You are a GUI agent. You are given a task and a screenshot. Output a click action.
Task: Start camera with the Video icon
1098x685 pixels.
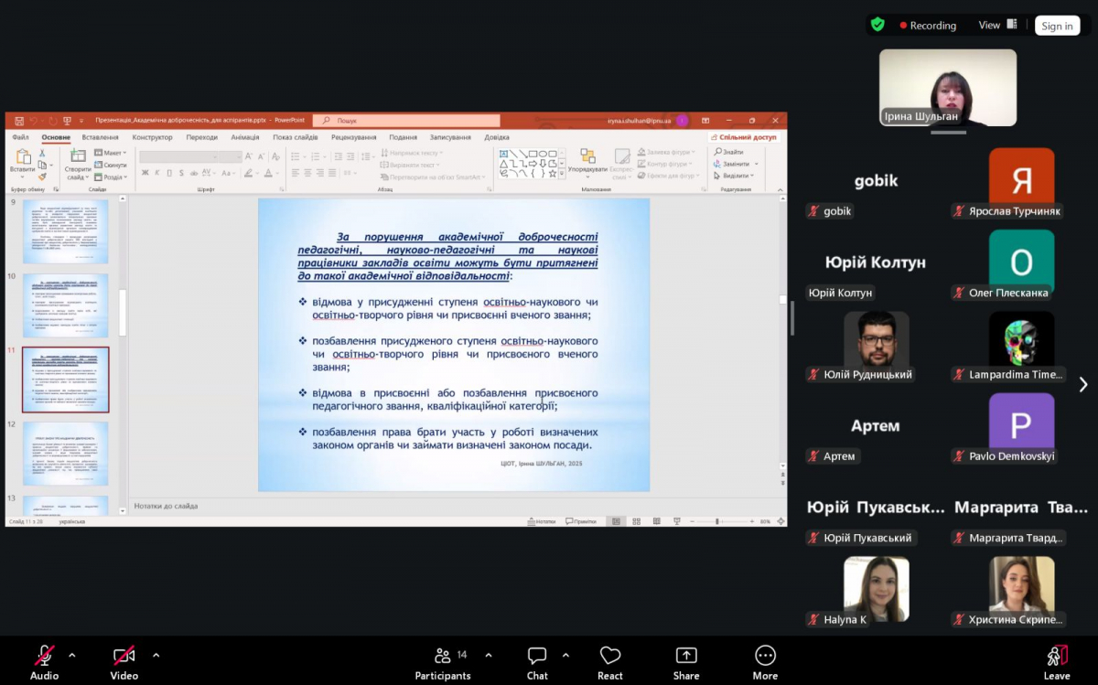(124, 656)
